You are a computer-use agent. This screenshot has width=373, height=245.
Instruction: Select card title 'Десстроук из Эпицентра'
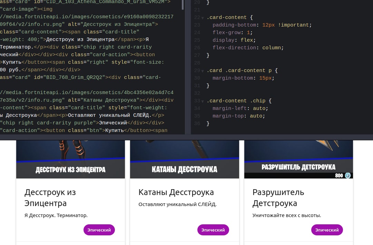click(x=50, y=198)
